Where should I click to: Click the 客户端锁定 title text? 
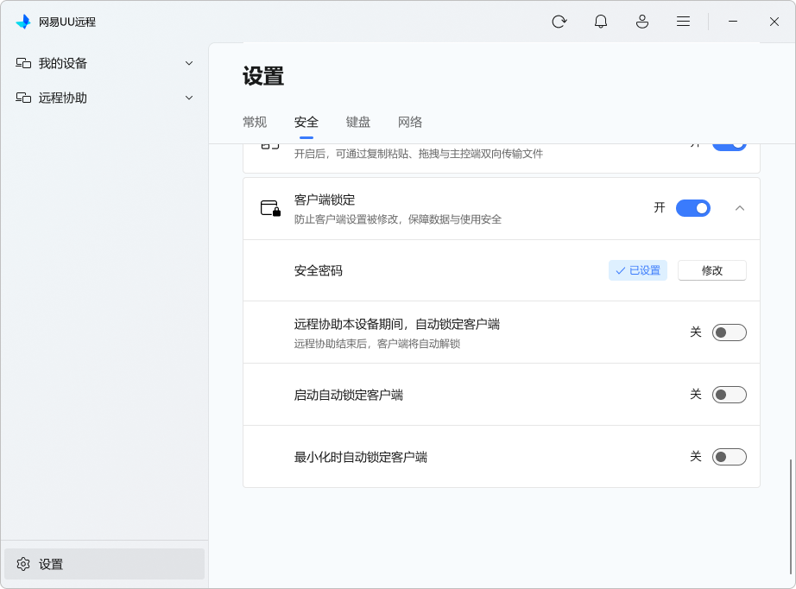(x=325, y=200)
